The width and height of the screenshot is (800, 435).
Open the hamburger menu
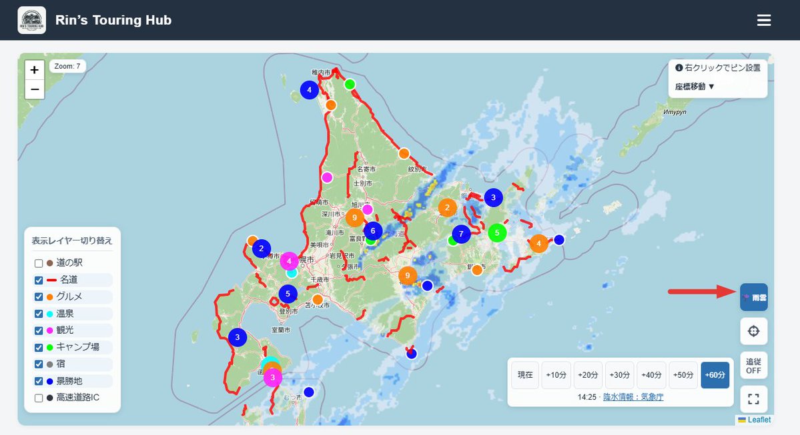click(x=764, y=21)
